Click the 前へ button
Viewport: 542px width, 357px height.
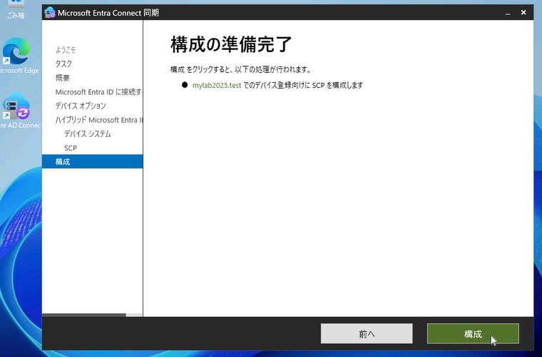tap(367, 333)
